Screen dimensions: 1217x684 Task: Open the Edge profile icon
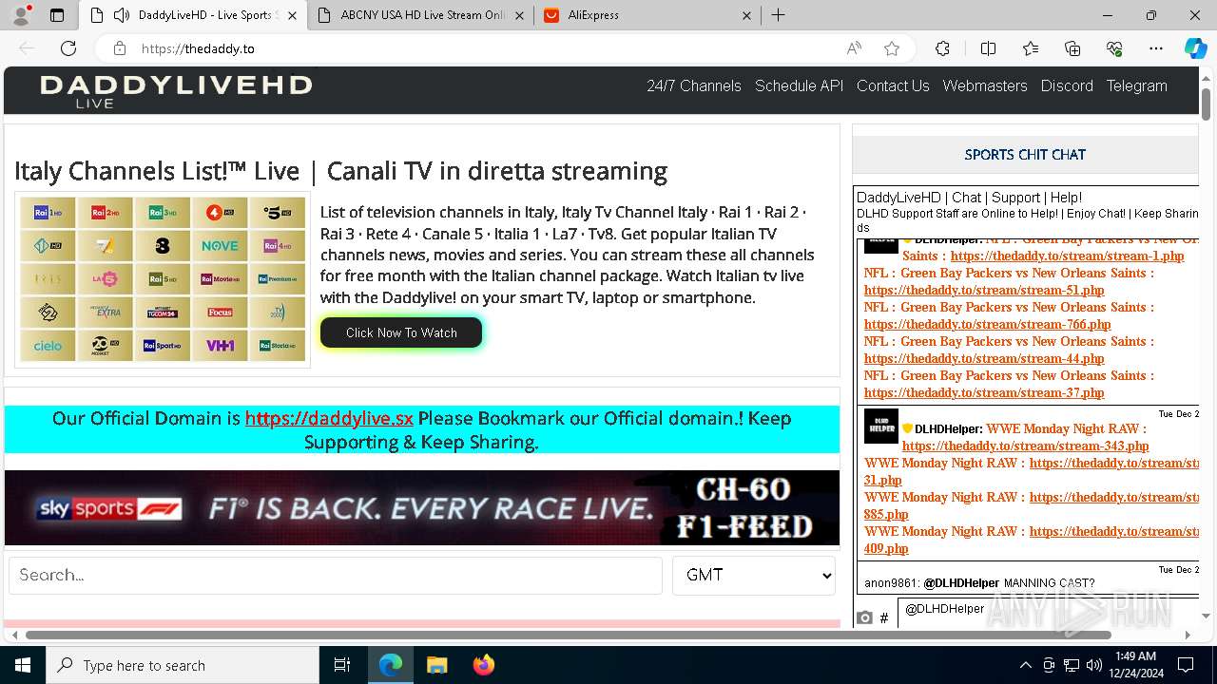[x=21, y=15]
